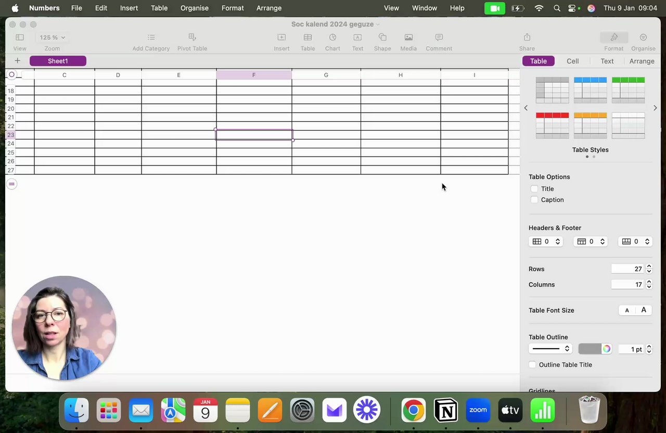Screen dimensions: 666x433
Task: Add a new sheet with plus button
Action: [17, 61]
